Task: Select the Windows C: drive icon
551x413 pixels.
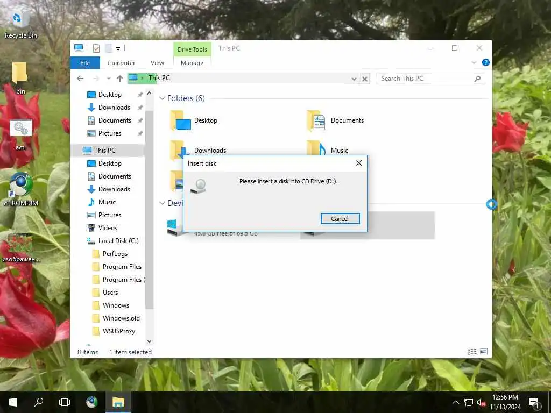Action: [175, 227]
